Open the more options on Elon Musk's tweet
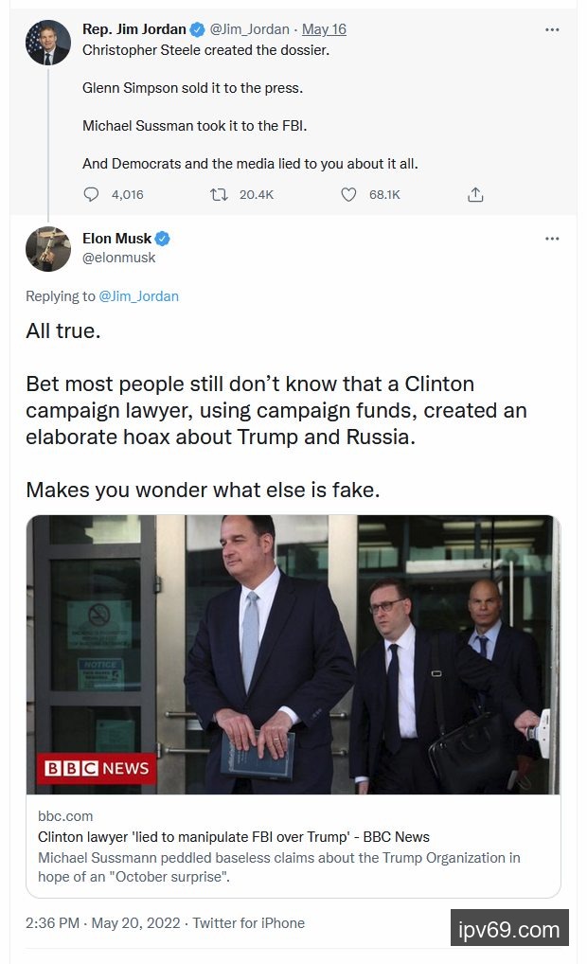This screenshot has width=587, height=964. pos(552,239)
